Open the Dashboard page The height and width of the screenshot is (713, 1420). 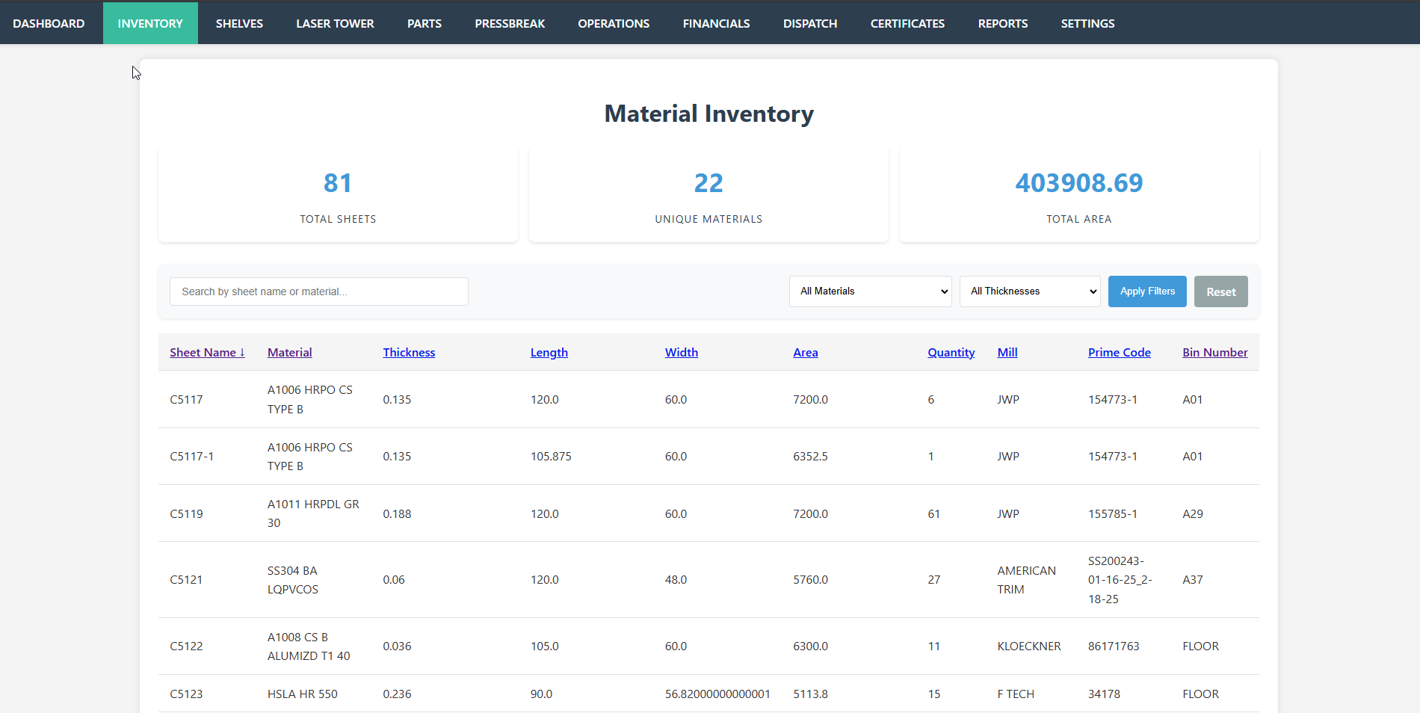pos(49,23)
